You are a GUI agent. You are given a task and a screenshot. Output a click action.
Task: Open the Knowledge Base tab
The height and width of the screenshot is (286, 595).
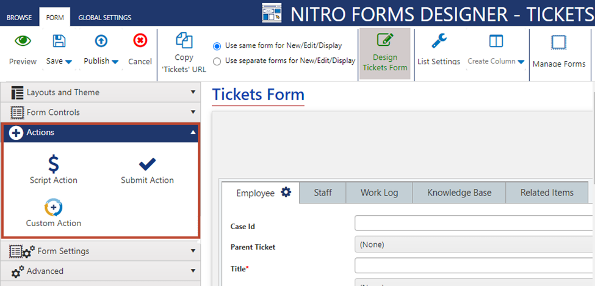[459, 193]
